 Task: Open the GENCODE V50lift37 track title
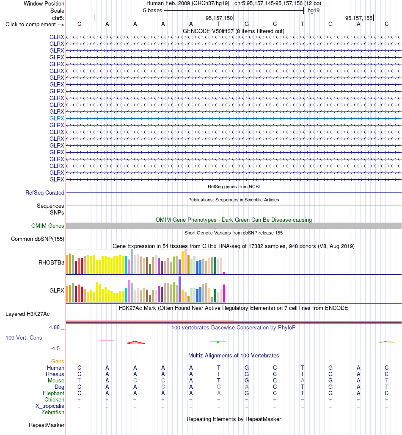coord(234,31)
